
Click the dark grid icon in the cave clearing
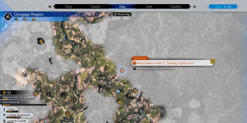pyautogui.click(x=63, y=94)
